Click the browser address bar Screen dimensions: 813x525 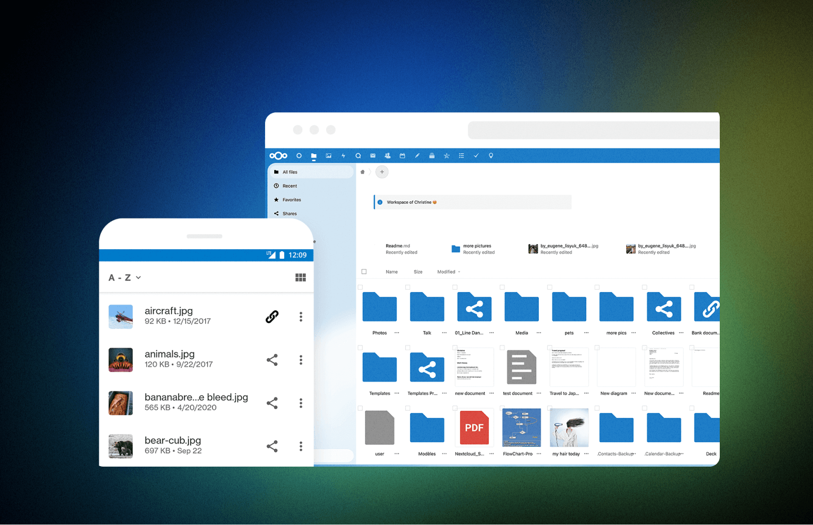[594, 130]
